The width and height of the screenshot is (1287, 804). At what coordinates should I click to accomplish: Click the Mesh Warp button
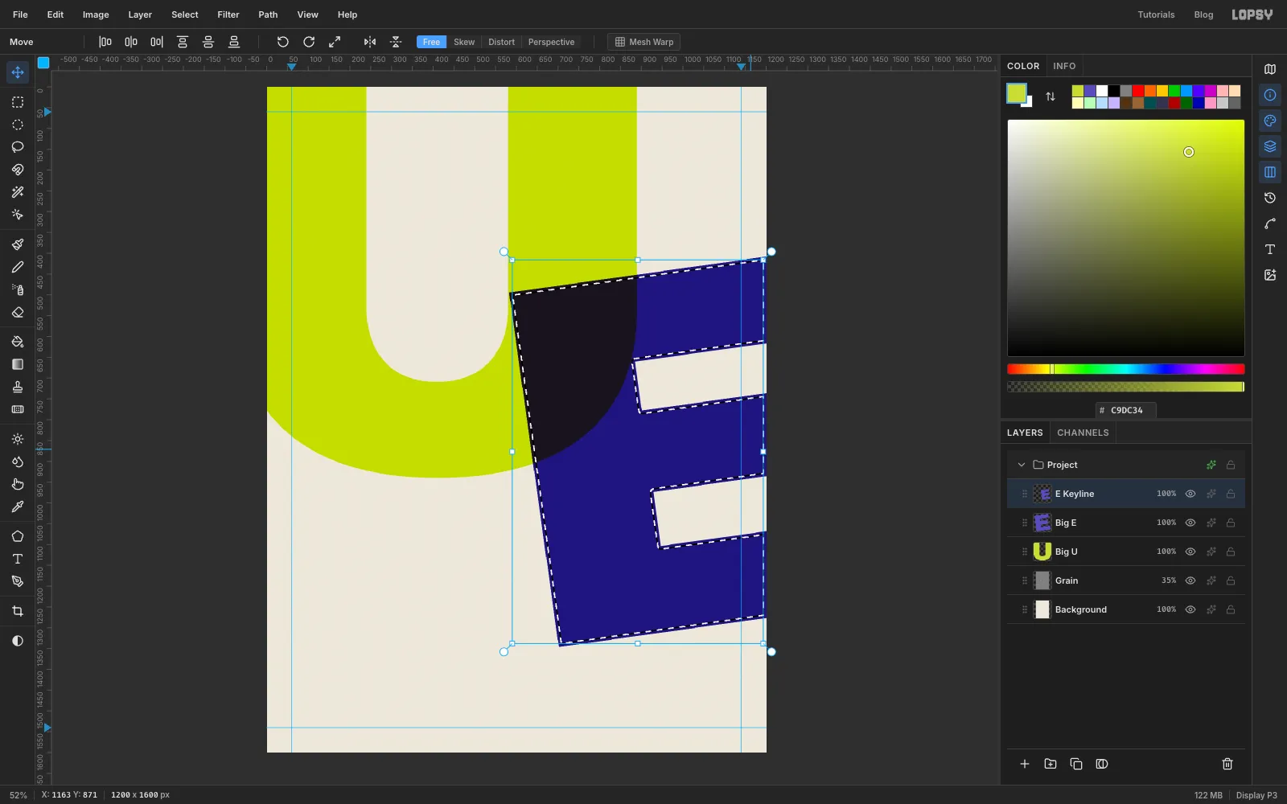pos(644,42)
